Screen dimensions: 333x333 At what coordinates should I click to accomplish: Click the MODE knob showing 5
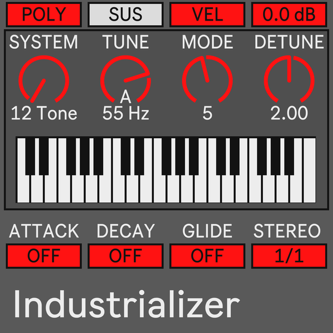[207, 79]
